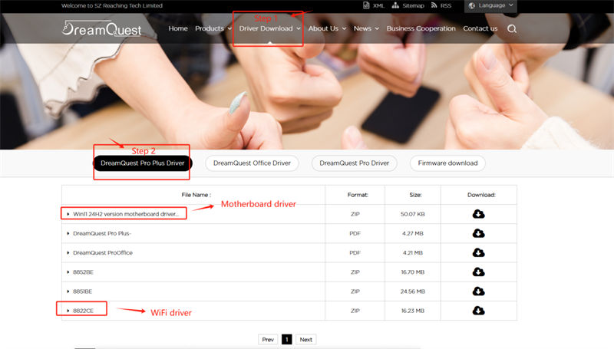Open the 8822CE file entry
614x349 pixels.
(83, 311)
